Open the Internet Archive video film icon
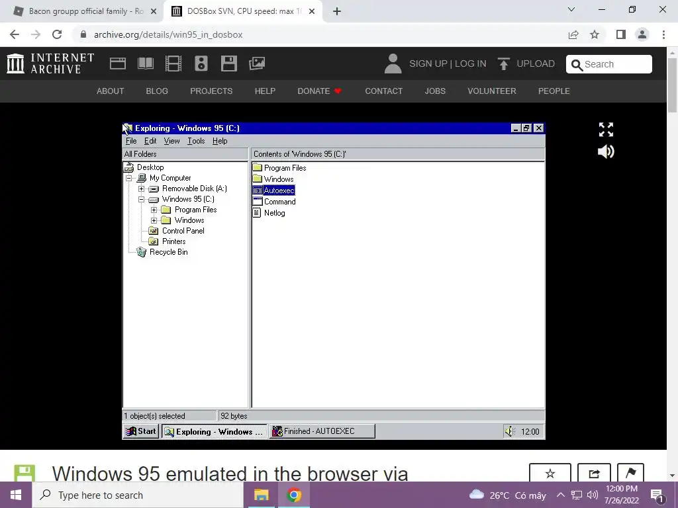Screen dimensions: 678x508 [x=173, y=63]
